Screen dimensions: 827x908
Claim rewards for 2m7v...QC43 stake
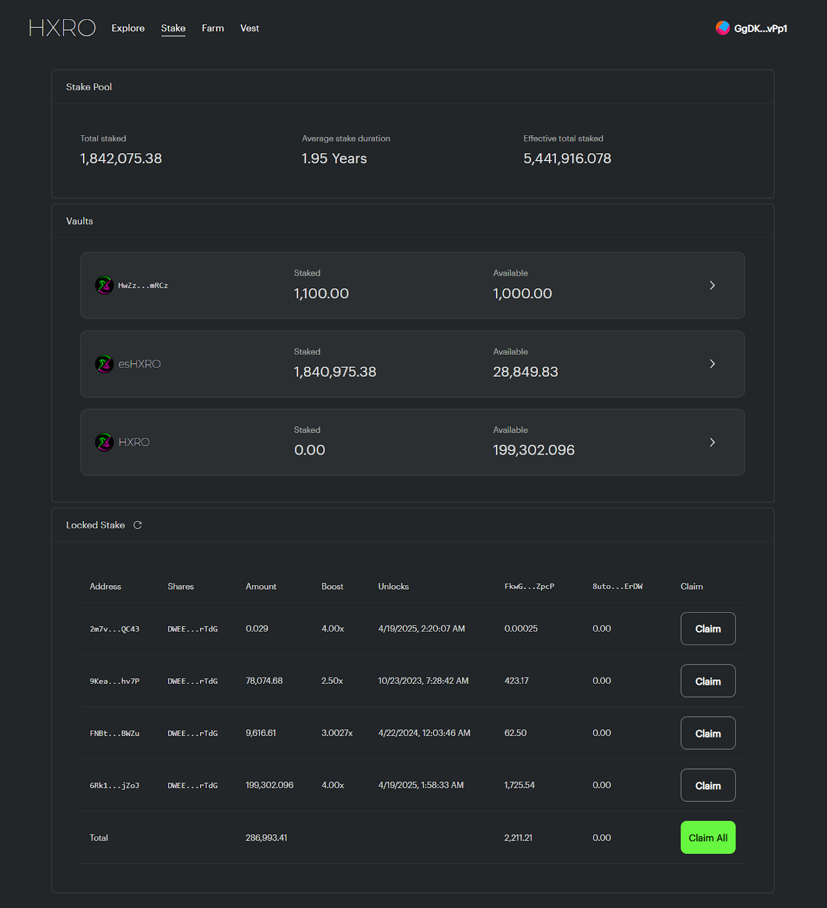[x=708, y=629]
